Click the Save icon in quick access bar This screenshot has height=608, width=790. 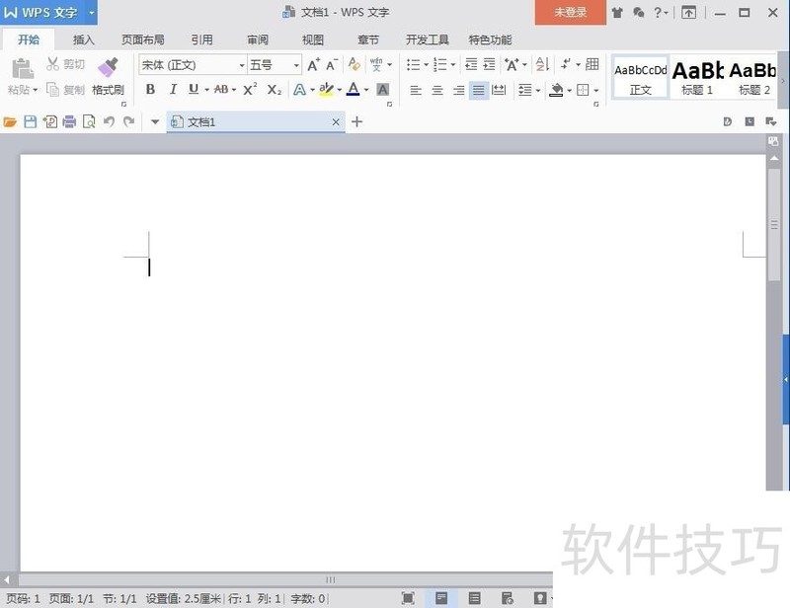tap(30, 122)
